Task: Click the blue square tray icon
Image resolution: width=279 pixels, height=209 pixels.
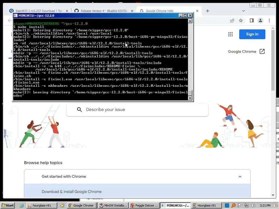Action: [227, 205]
